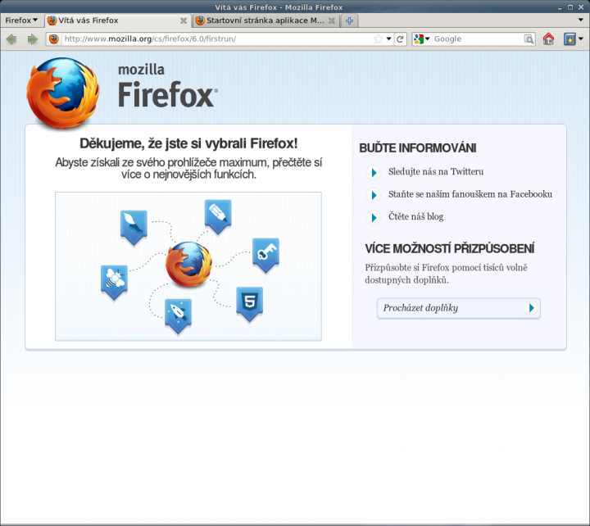Switch to the Vítá vás Firefox tab
The height and width of the screenshot is (526, 590).
(118, 20)
